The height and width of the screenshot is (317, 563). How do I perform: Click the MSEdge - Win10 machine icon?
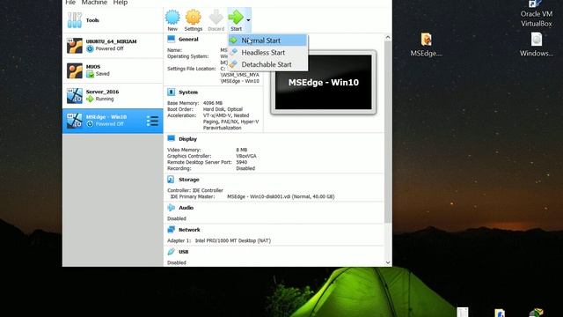(74, 121)
